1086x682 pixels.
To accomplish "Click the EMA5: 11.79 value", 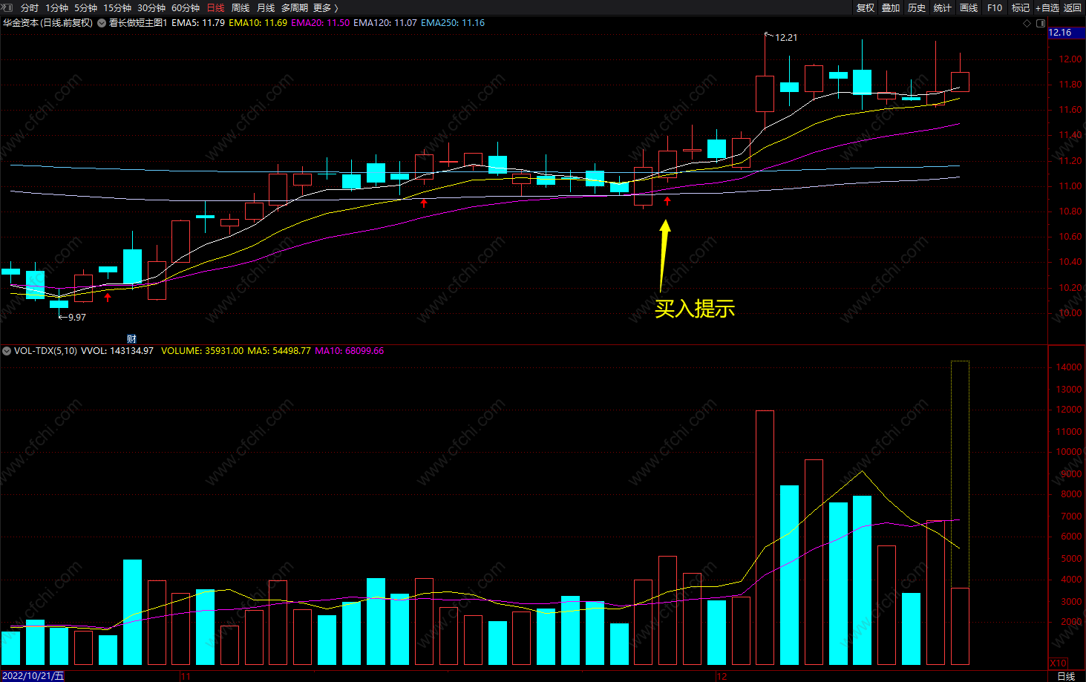I will tap(198, 23).
